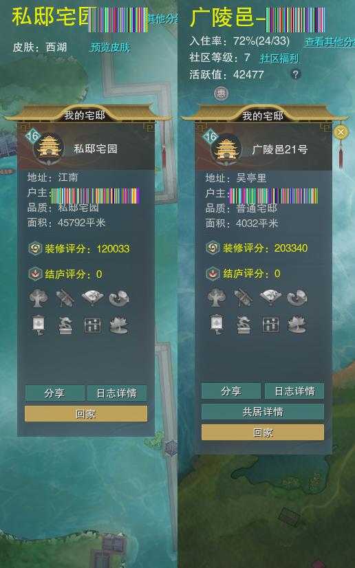The image size is (355, 568).
Task: Click the yellow 回家 button in the left panel
Action: [86, 414]
